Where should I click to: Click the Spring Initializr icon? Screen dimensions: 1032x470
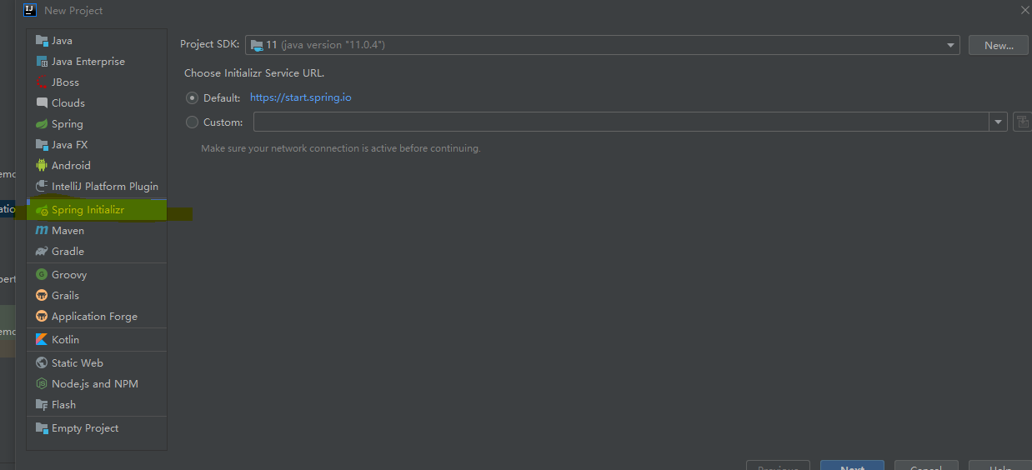(42, 210)
